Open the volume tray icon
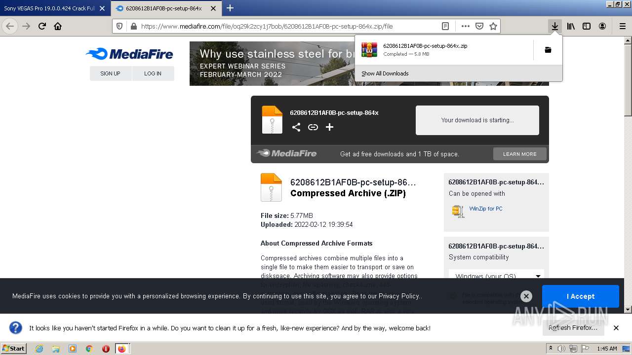The height and width of the screenshot is (355, 632). 561,349
